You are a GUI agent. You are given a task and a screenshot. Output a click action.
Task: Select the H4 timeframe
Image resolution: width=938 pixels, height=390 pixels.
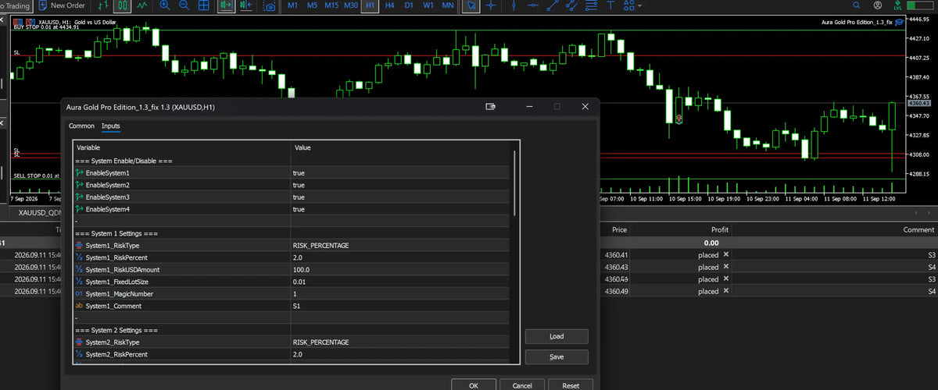click(389, 5)
